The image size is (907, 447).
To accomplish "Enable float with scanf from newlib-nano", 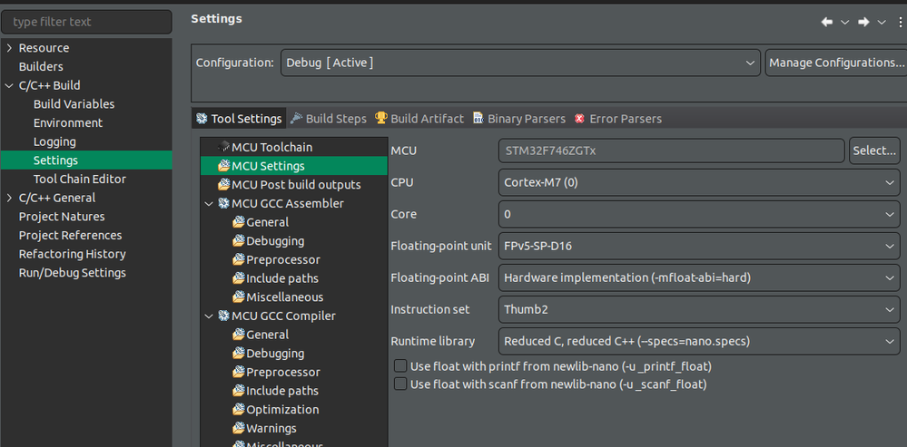I will 399,384.
